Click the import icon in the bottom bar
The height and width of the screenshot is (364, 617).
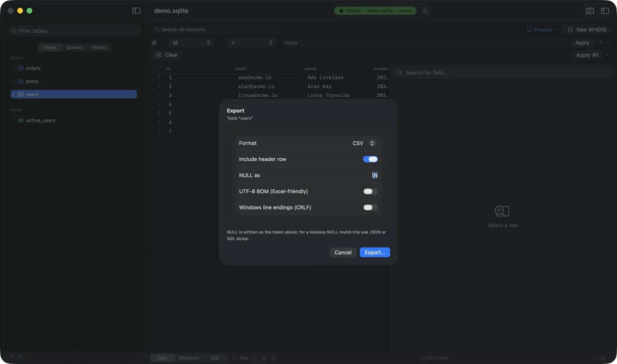tap(265, 358)
